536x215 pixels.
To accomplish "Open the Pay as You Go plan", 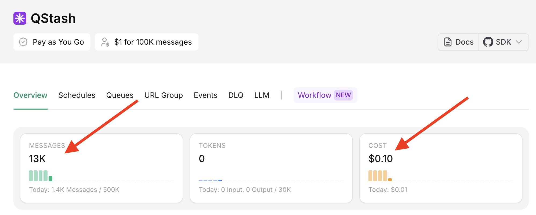I will 52,42.
